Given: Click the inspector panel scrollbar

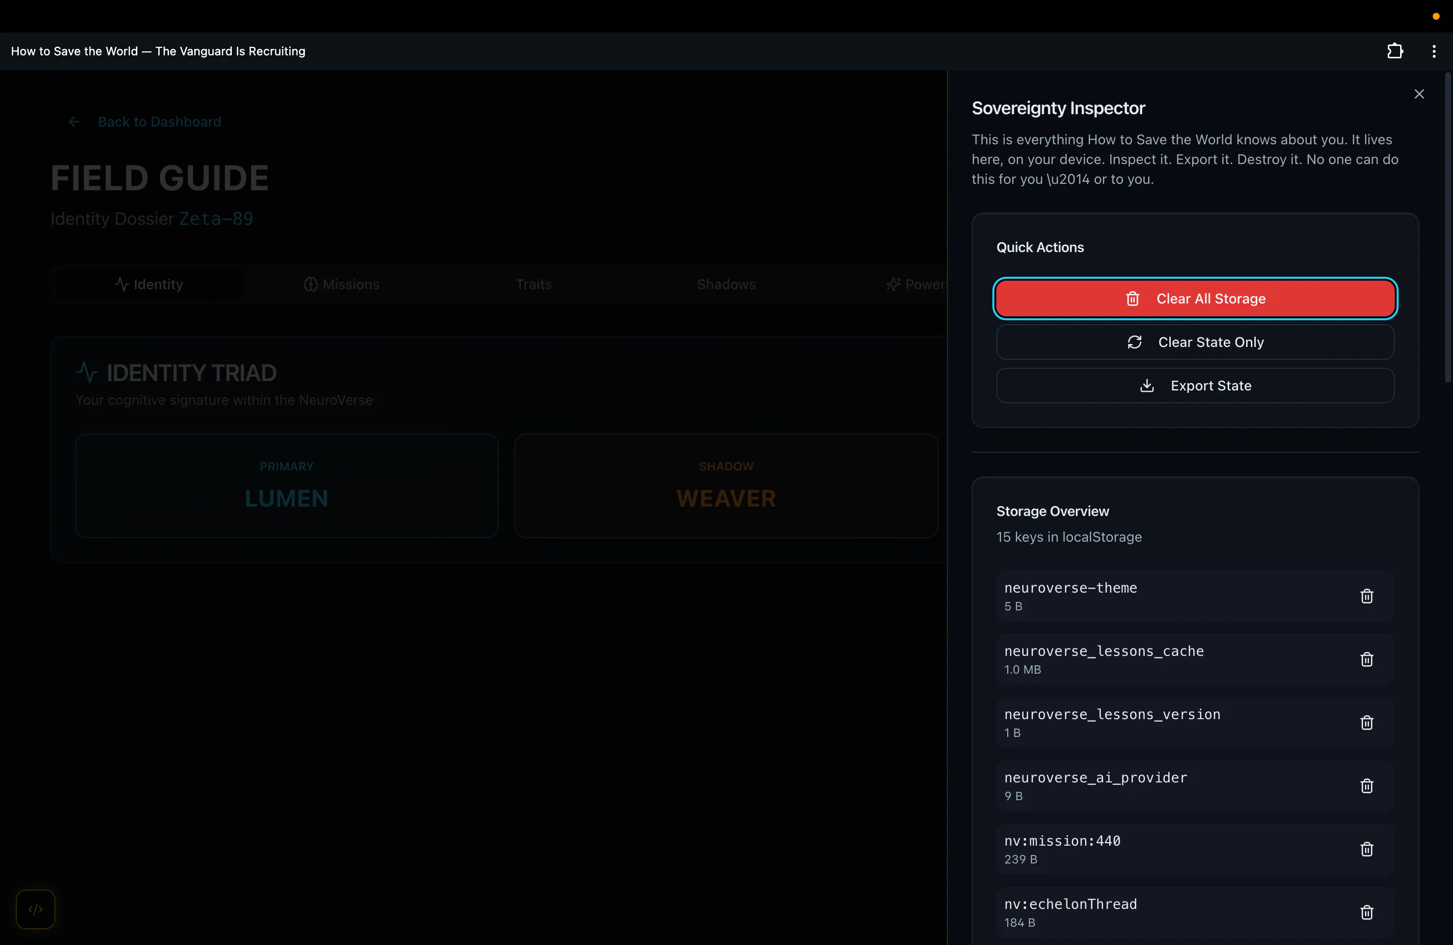Looking at the screenshot, I should 1448,228.
